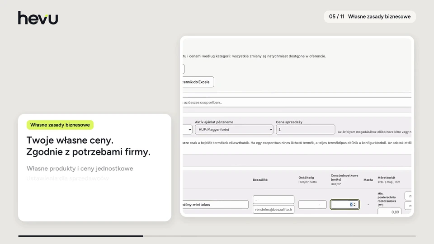Click the 05 / 11 Własne zasady biznesowe indicator

[x=370, y=17]
